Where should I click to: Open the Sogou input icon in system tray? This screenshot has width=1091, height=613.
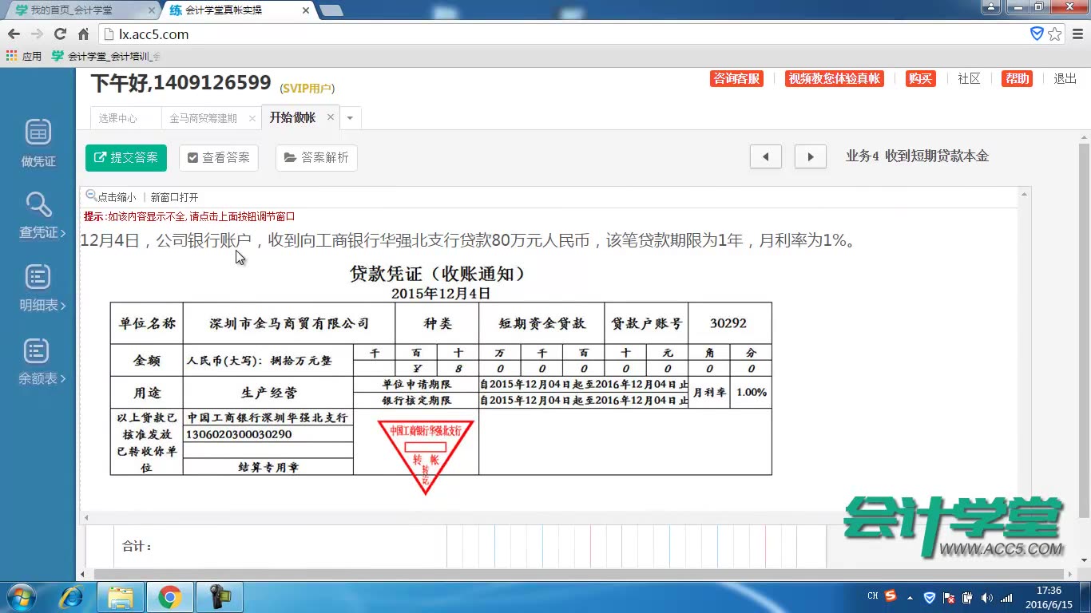[889, 596]
